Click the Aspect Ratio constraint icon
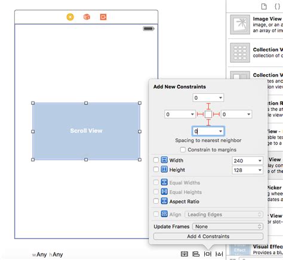283x260 pixels. (x=164, y=201)
